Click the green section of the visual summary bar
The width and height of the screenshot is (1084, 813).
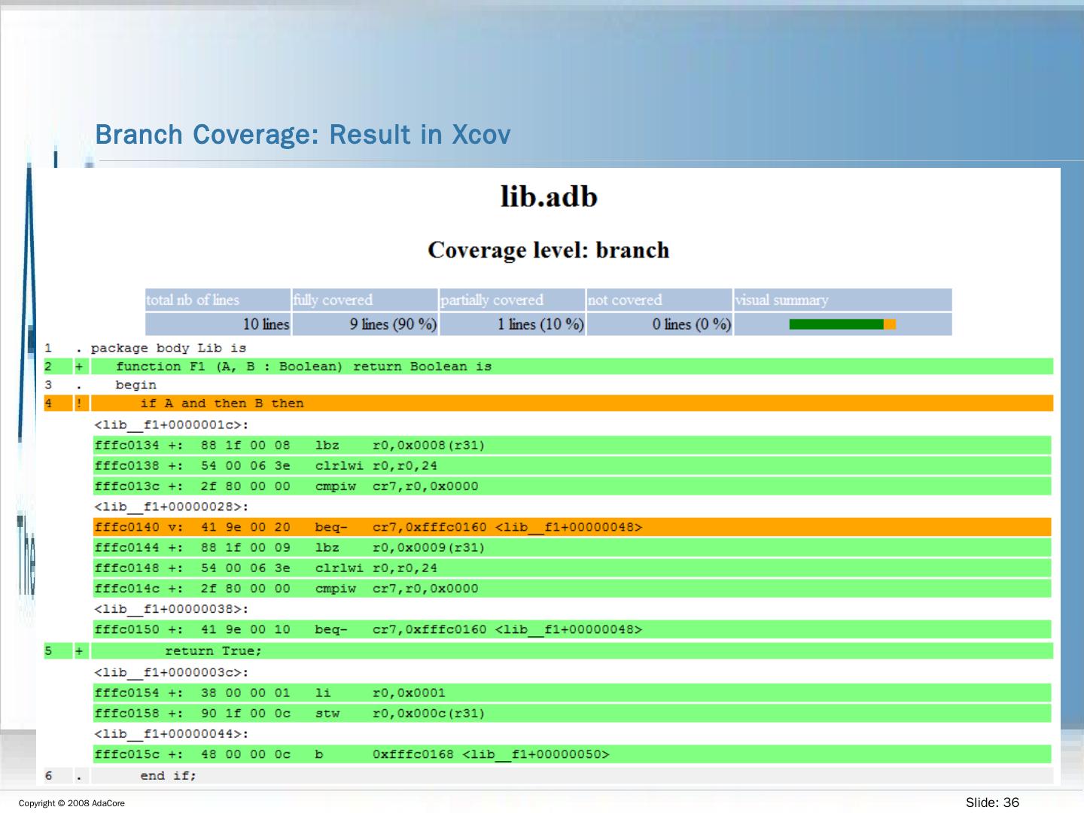(x=836, y=324)
